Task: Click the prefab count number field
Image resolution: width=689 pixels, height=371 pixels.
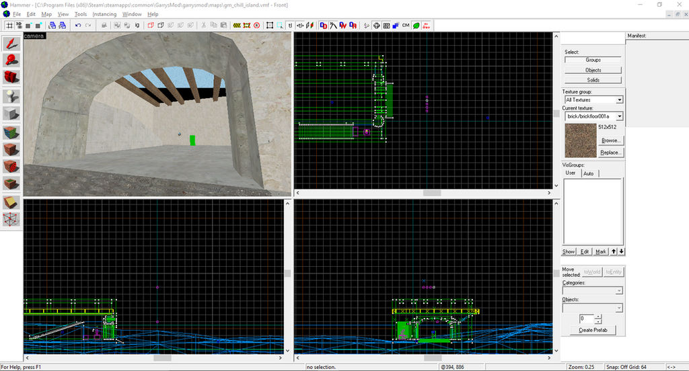Action: pyautogui.click(x=587, y=319)
